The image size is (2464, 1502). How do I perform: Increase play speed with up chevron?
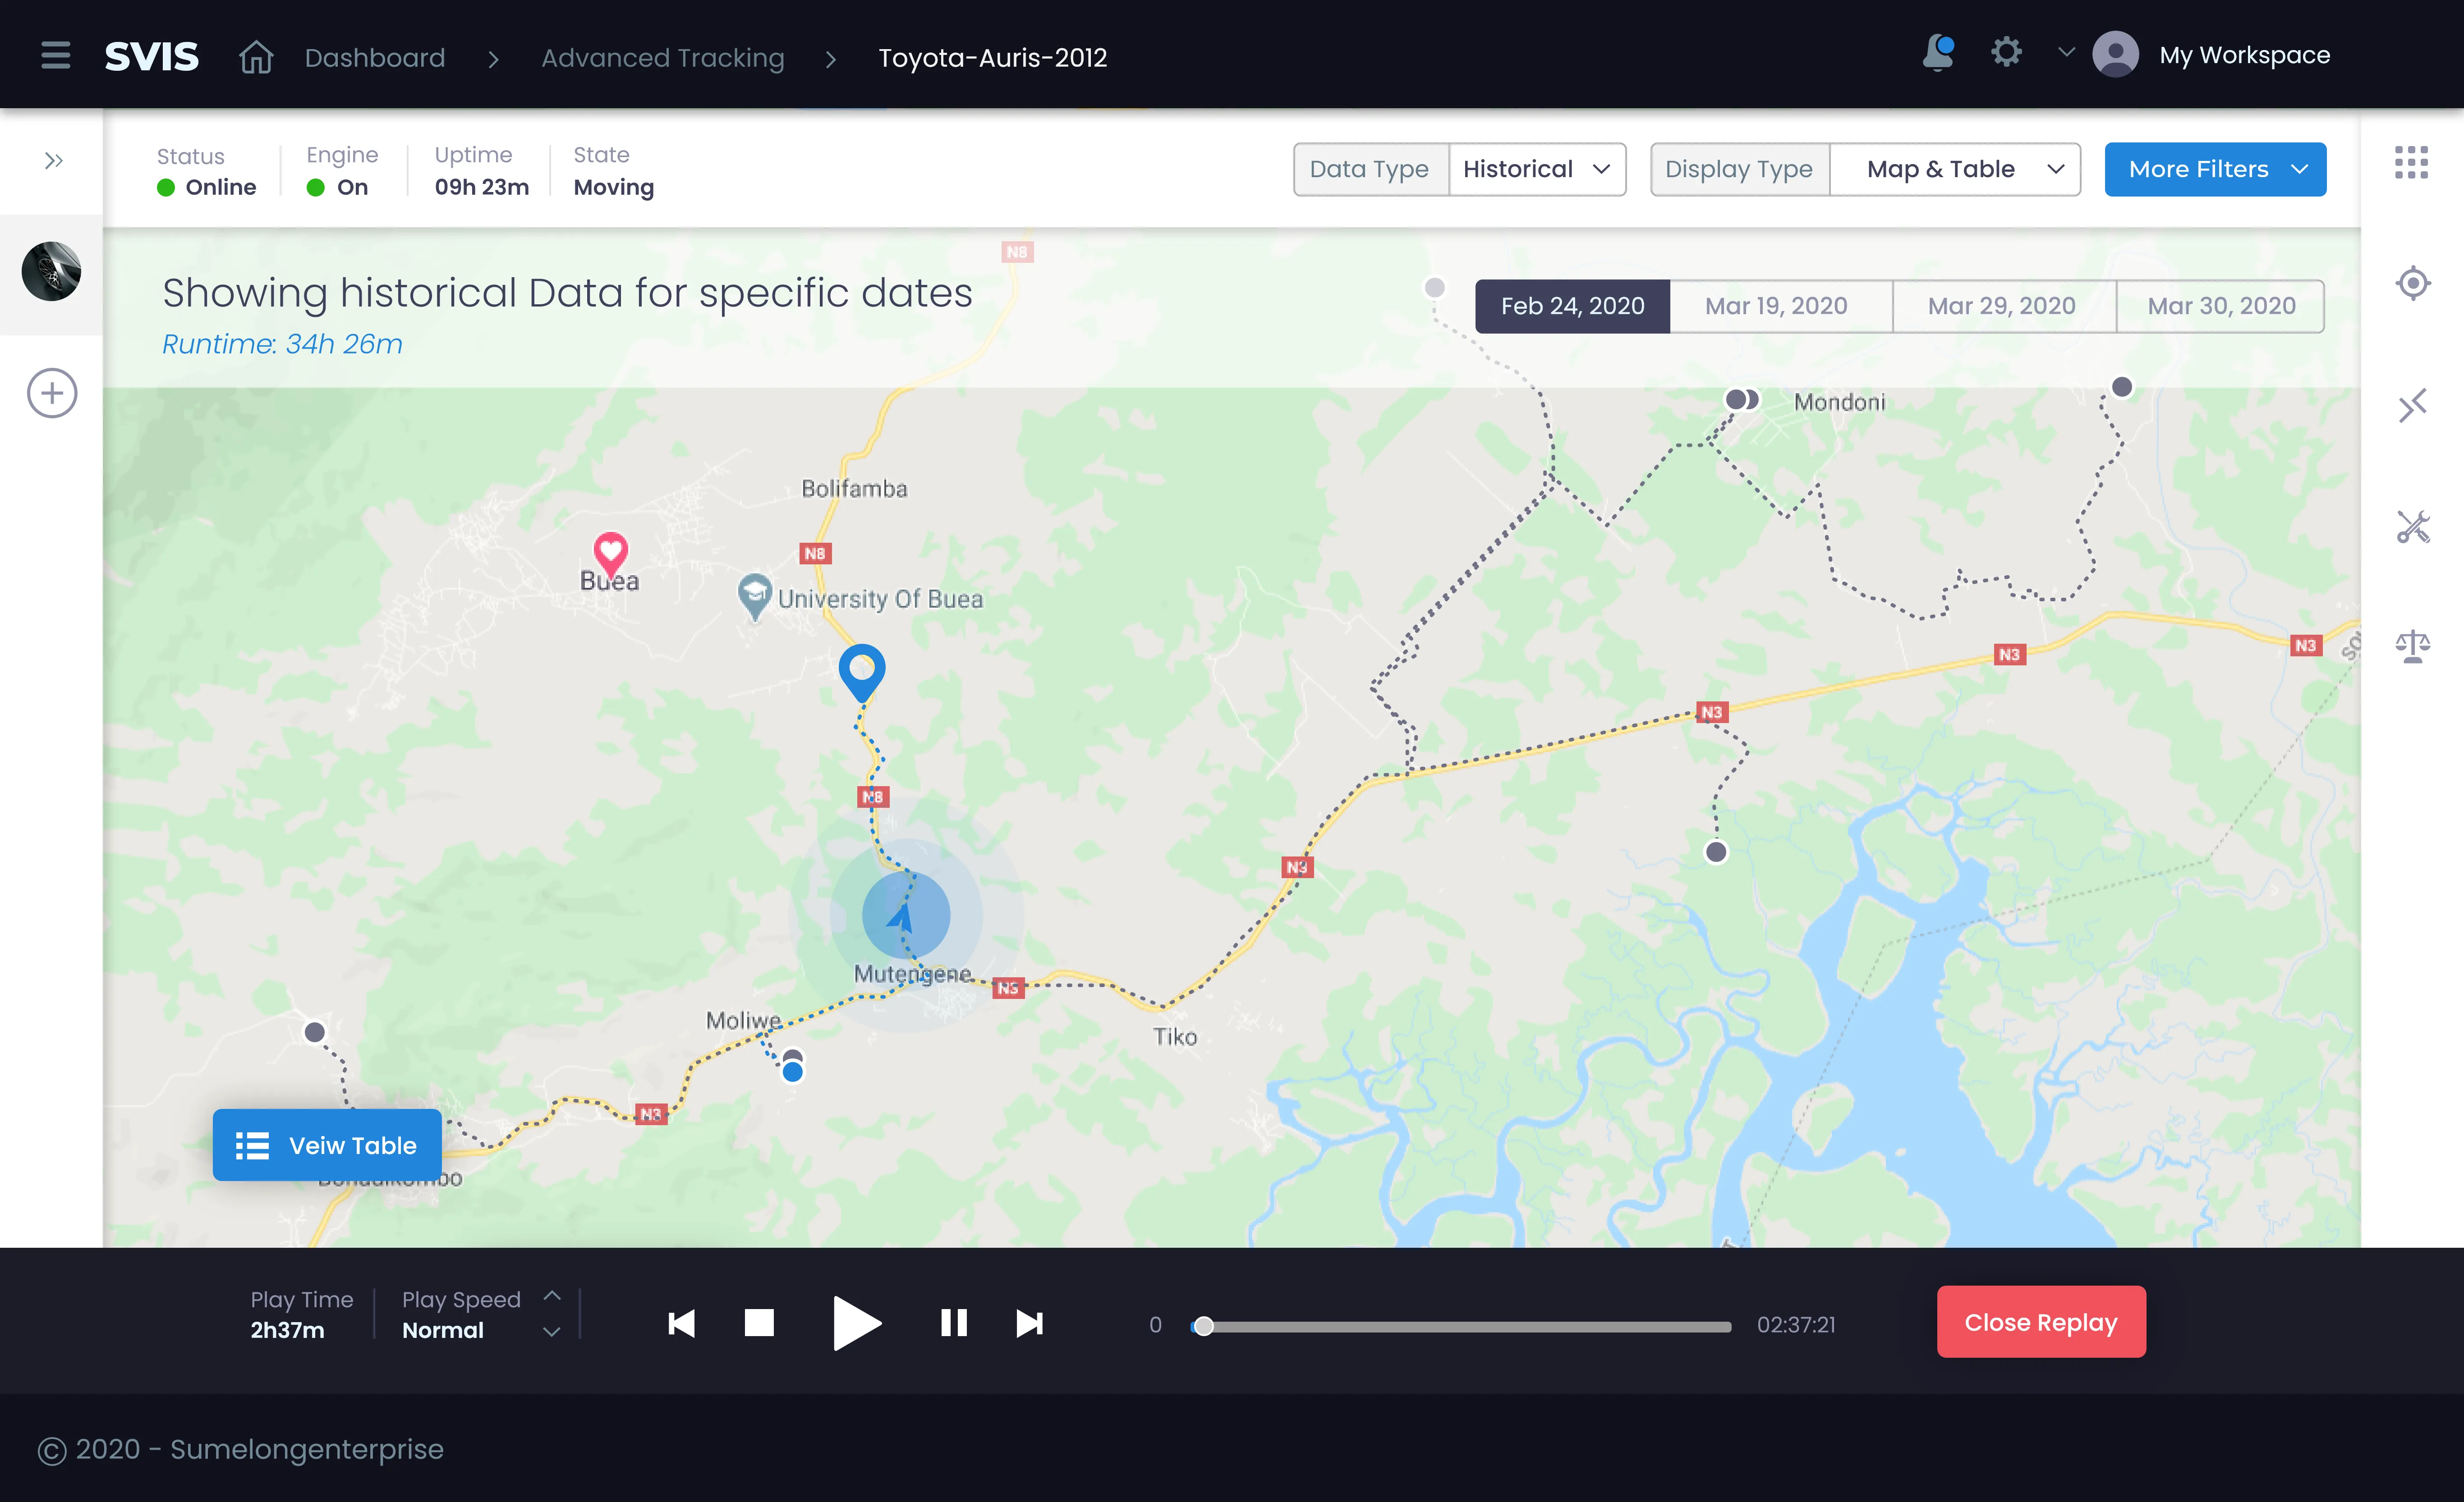tap(551, 1295)
